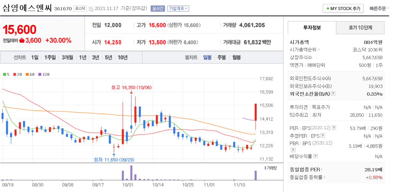Open the 기업개요 dropdown

[x=178, y=9]
